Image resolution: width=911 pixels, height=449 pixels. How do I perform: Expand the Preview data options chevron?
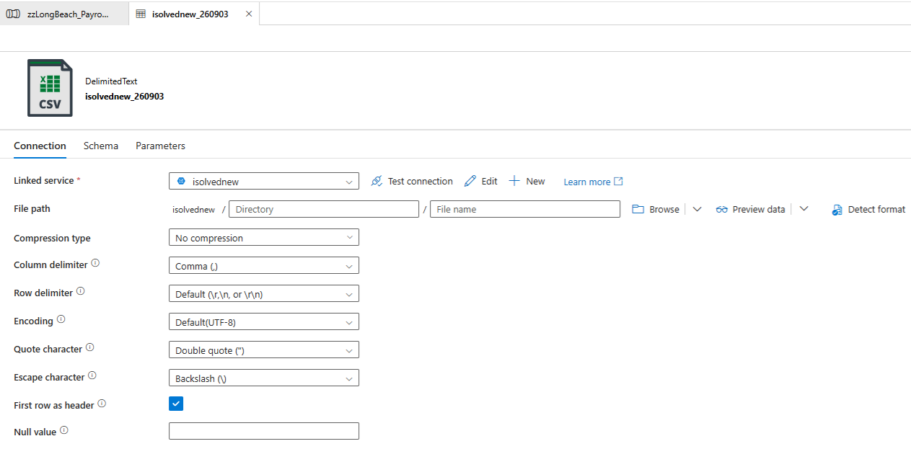[804, 209]
